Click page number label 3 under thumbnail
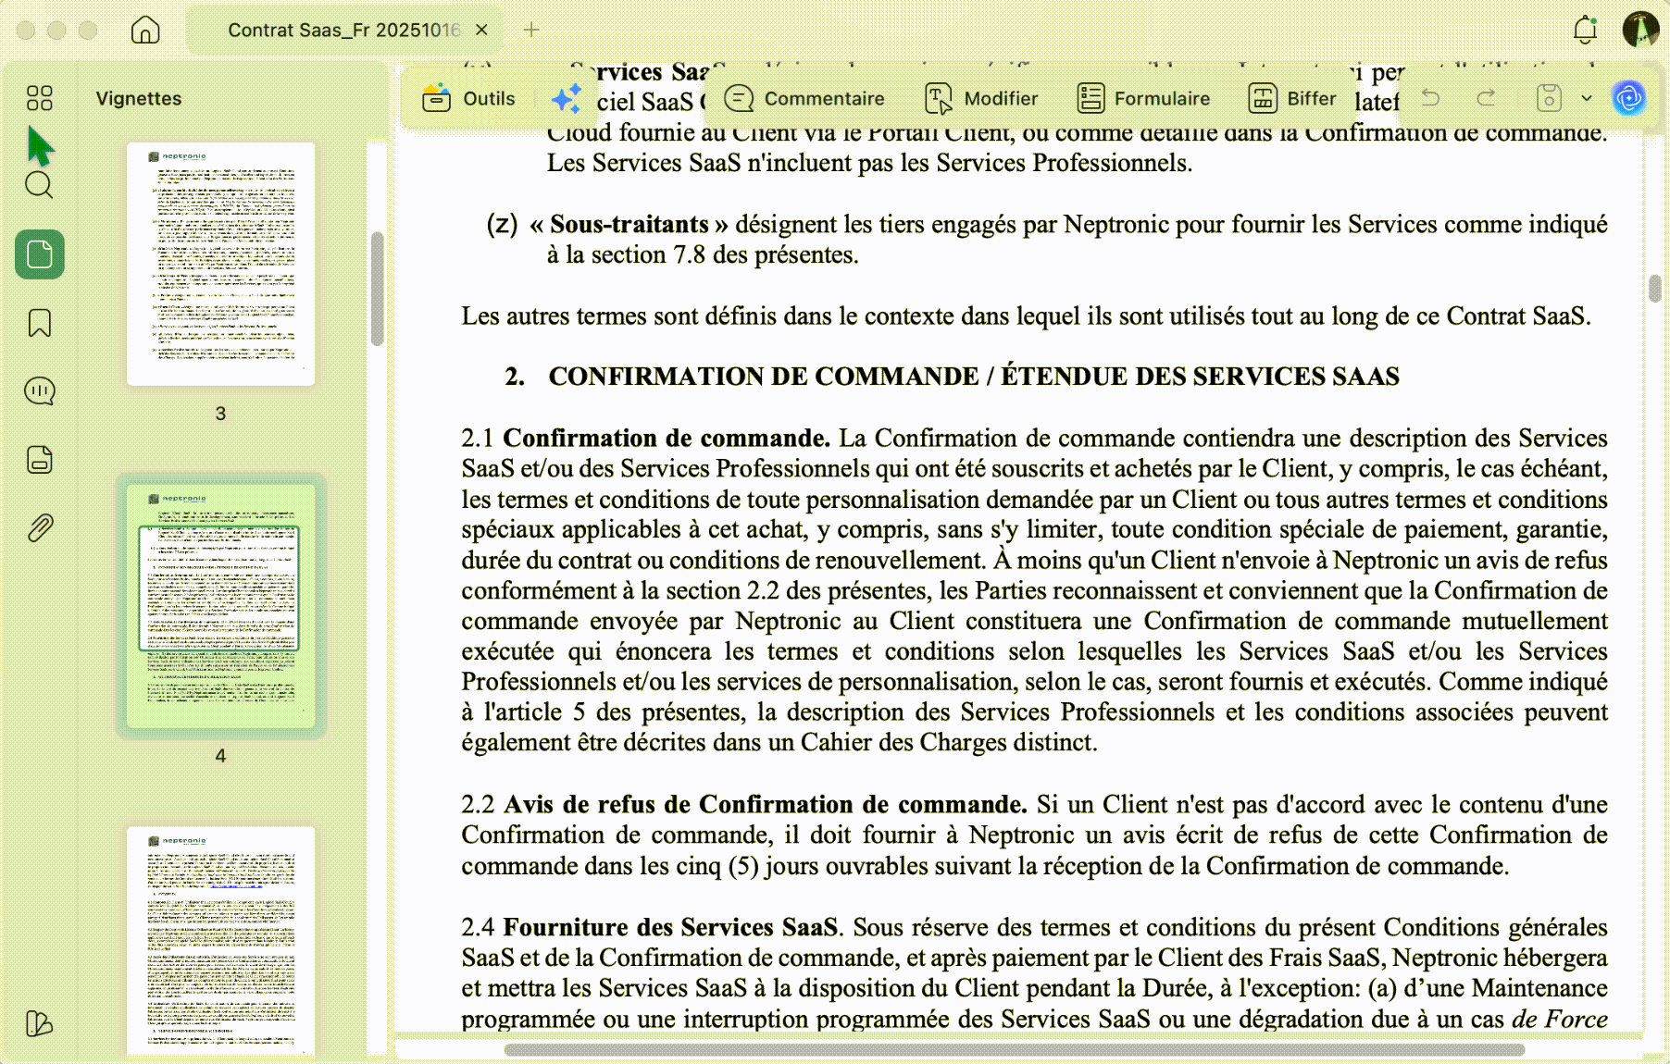This screenshot has width=1670, height=1064. click(x=220, y=414)
